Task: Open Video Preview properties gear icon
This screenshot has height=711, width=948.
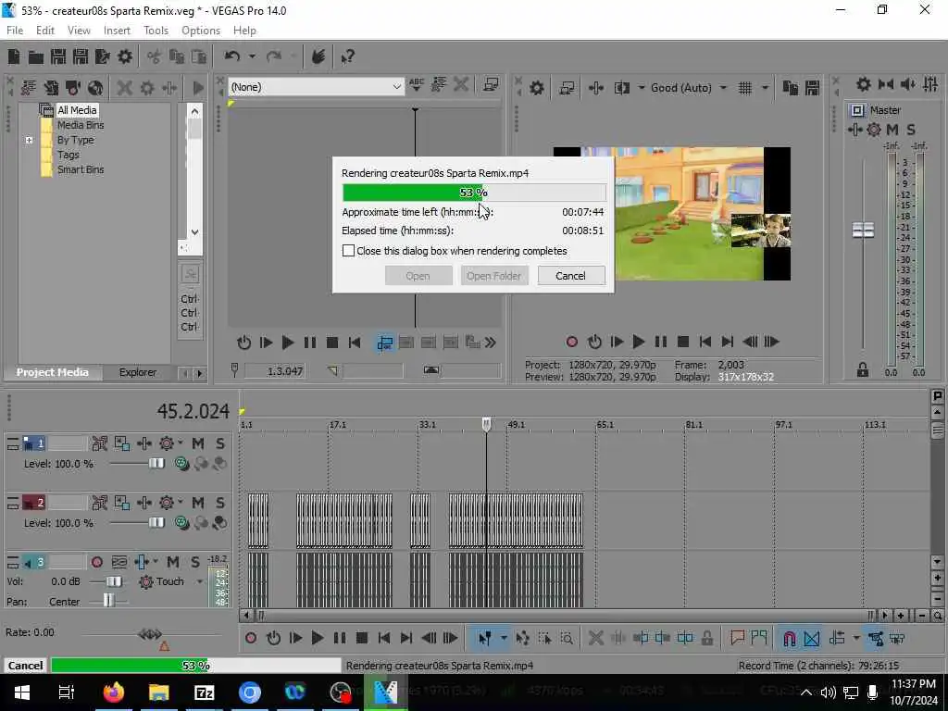Action: [536, 88]
